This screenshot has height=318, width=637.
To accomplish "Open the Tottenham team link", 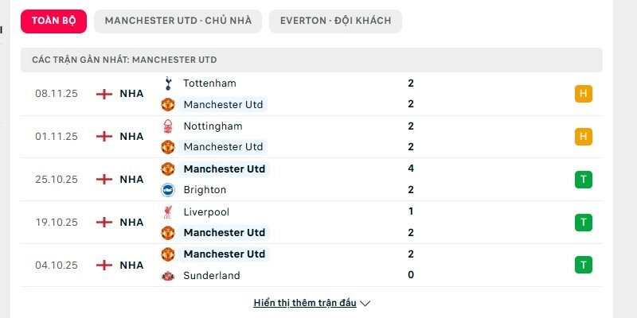I will 209,83.
